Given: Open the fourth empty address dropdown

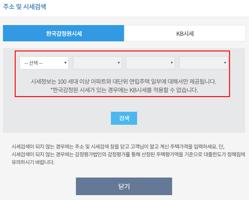Looking at the screenshot, I should 204,63.
